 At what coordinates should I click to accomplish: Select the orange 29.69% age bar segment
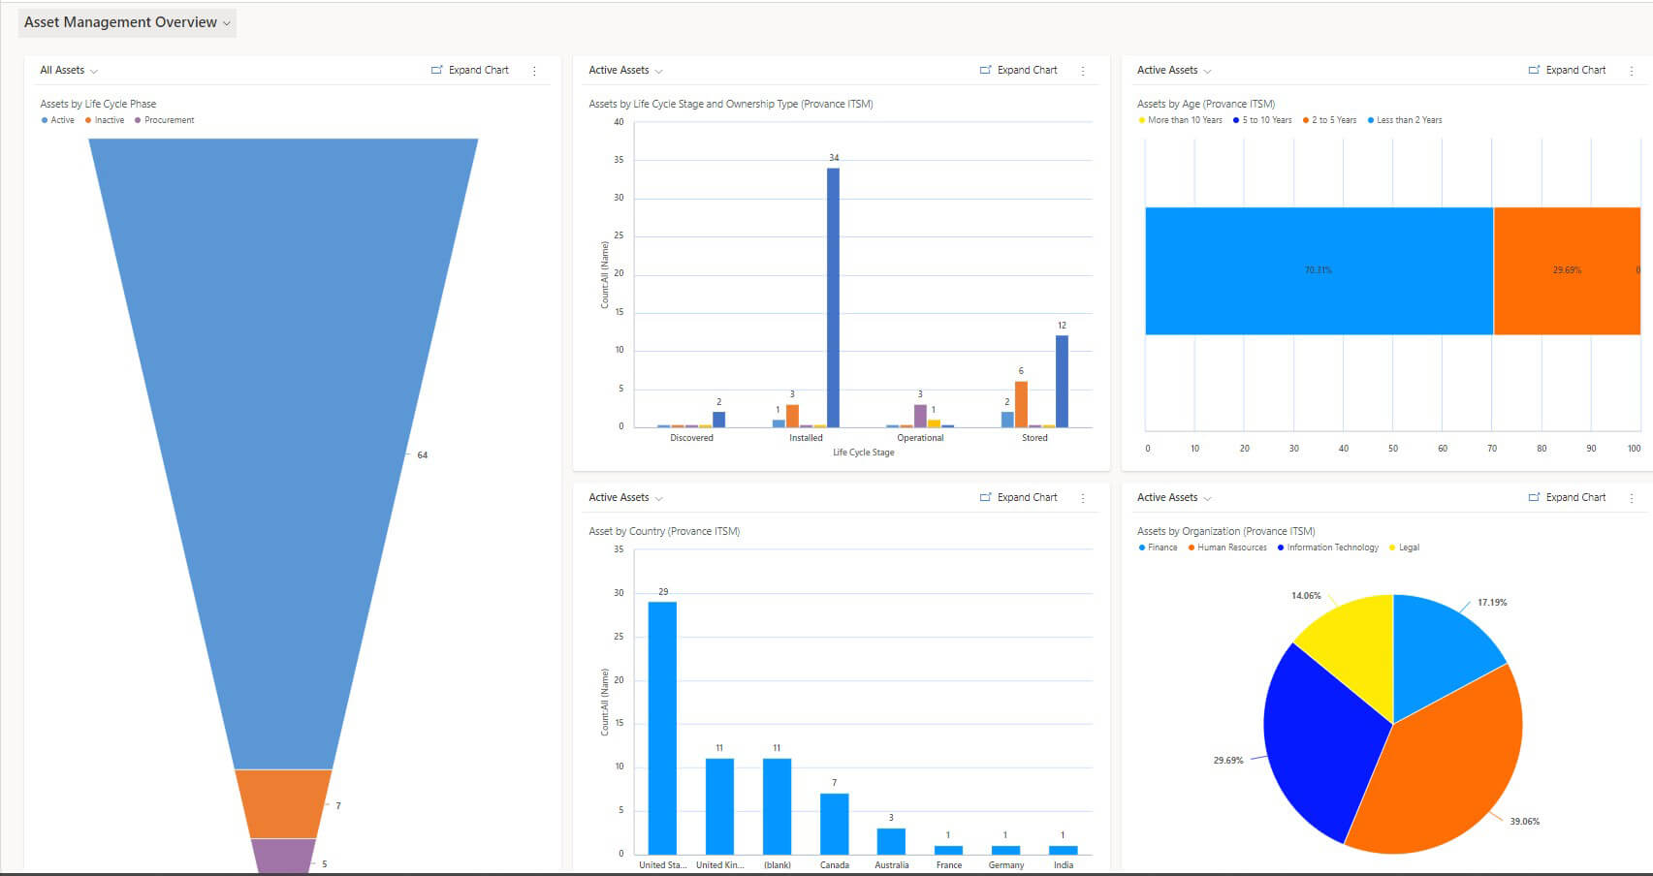[x=1567, y=270]
